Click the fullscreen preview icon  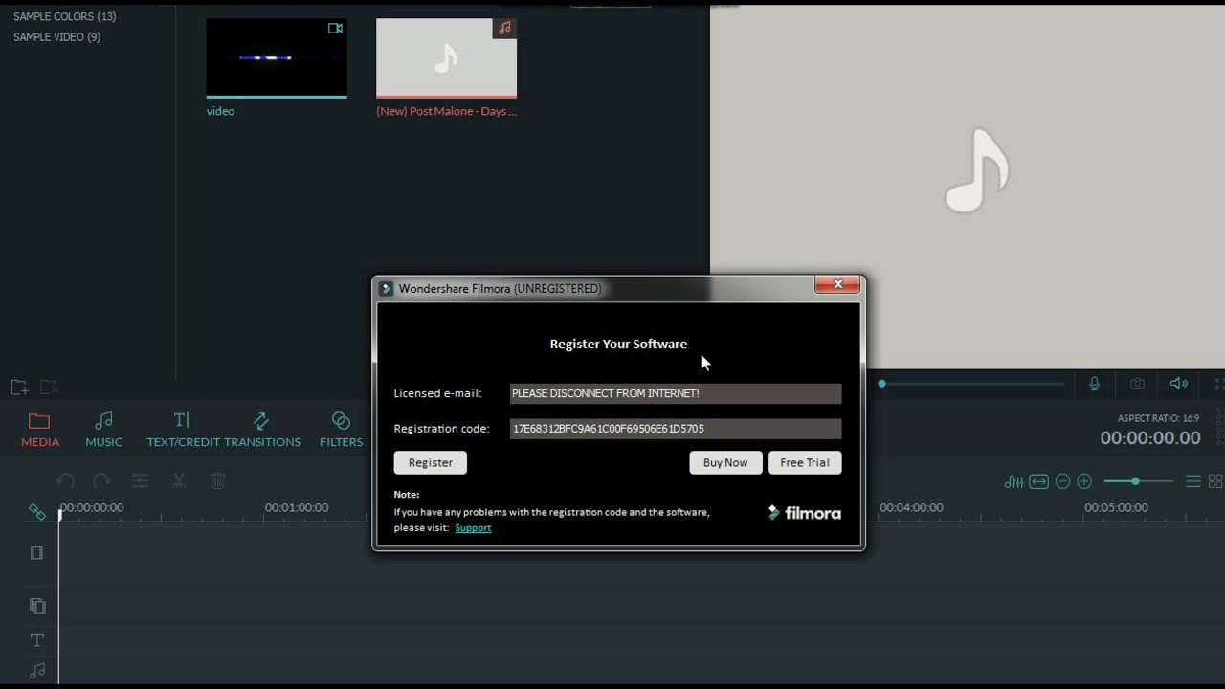pyautogui.click(x=1219, y=384)
